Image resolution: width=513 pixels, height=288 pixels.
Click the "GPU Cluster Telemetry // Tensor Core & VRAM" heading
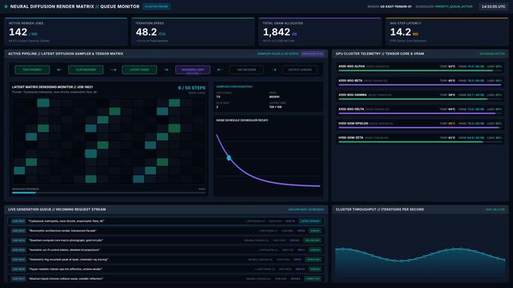point(379,54)
